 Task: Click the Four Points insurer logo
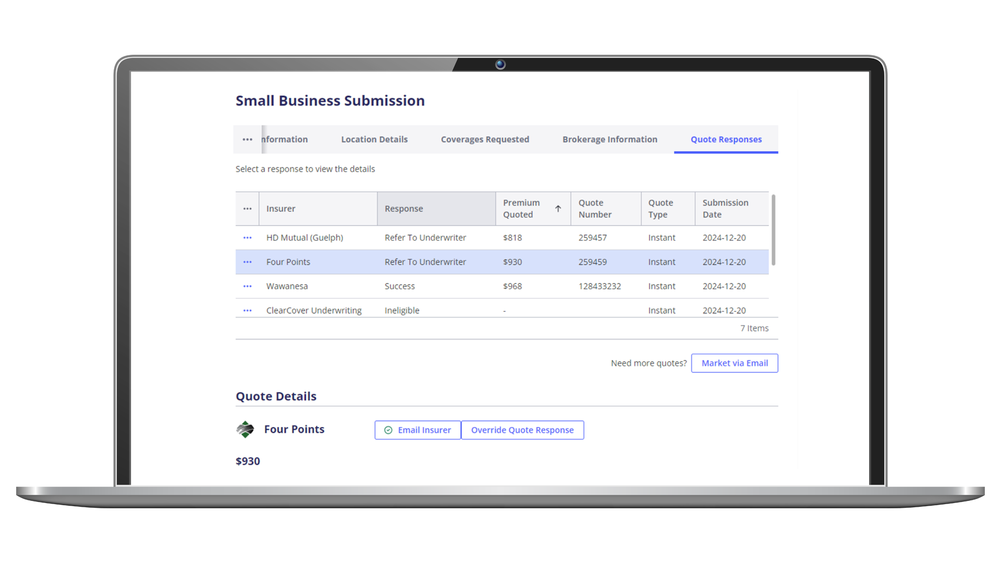click(245, 430)
